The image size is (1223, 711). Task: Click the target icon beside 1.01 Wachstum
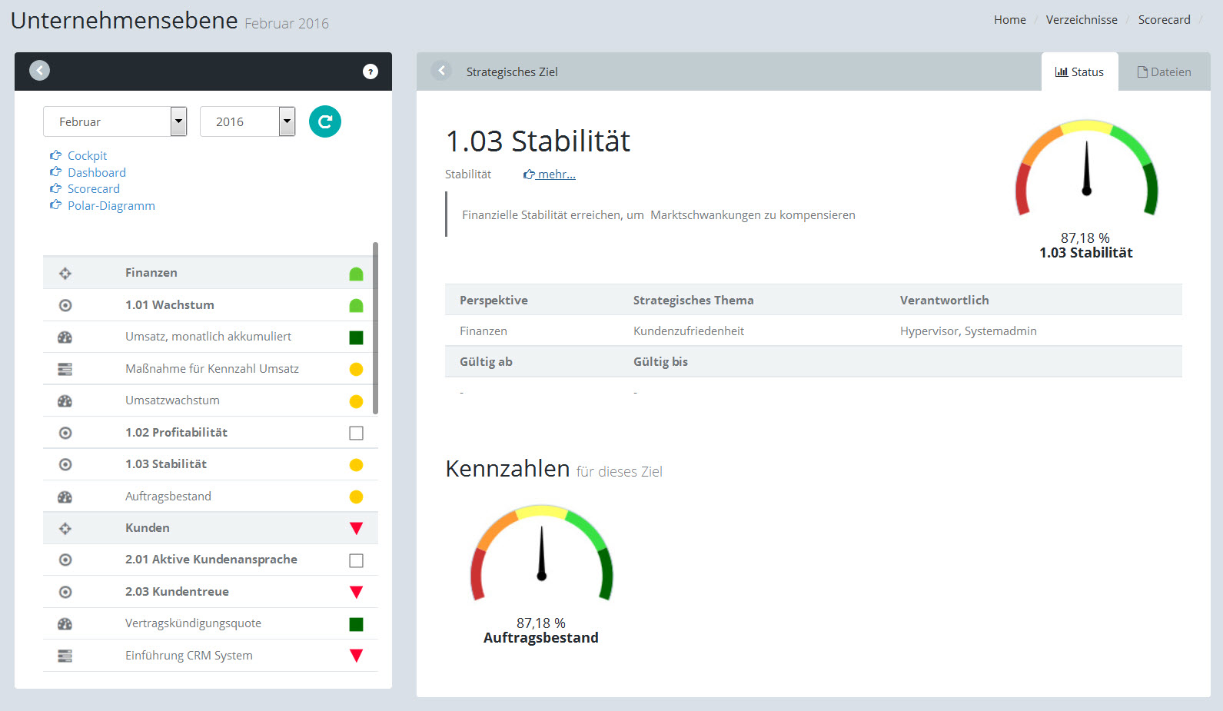click(65, 305)
